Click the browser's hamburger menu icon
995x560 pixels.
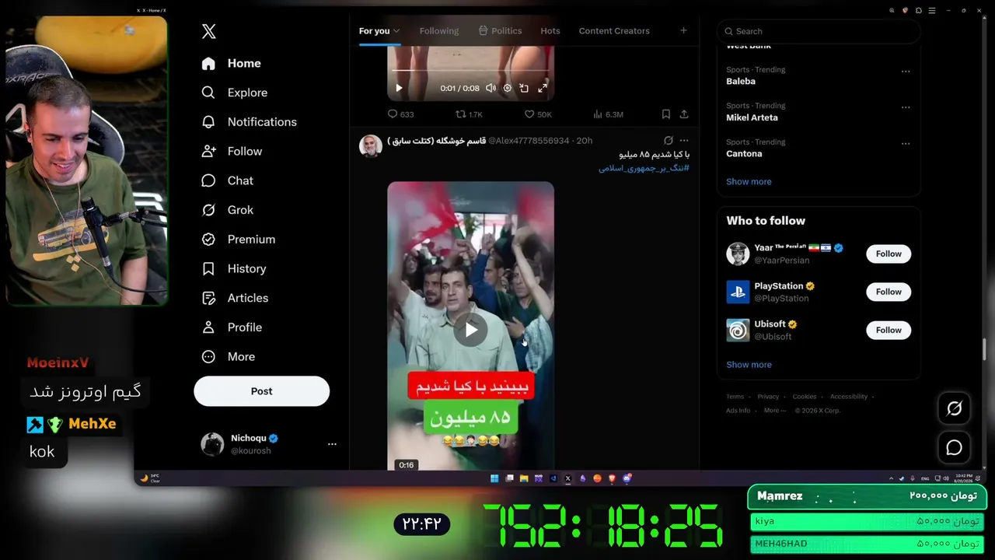pyautogui.click(x=932, y=10)
